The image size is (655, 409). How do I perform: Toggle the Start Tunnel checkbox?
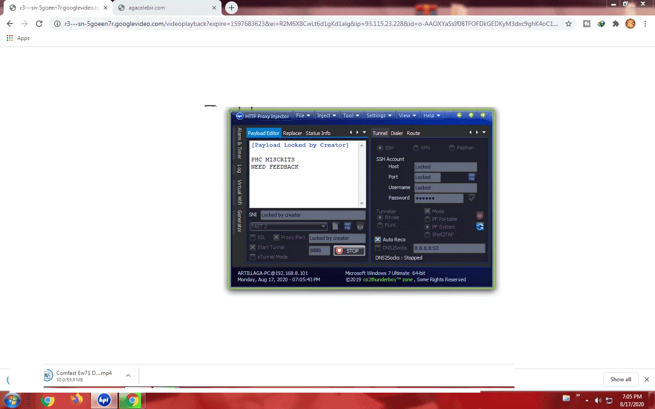pyautogui.click(x=253, y=247)
